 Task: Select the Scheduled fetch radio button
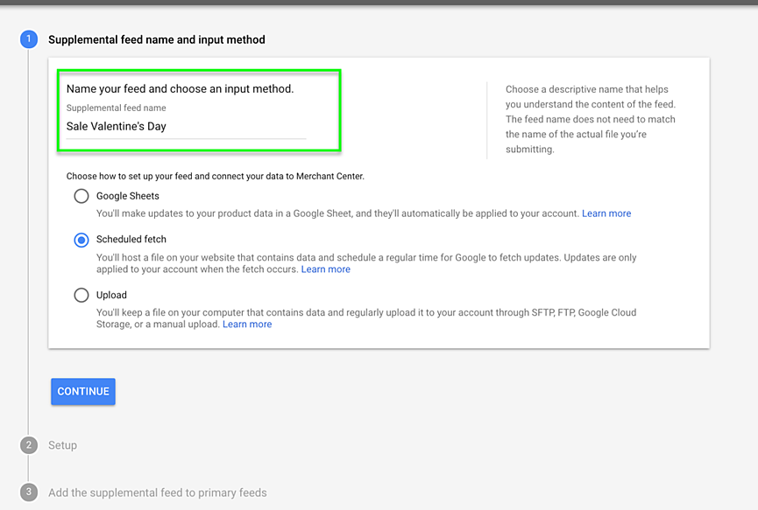click(x=81, y=240)
